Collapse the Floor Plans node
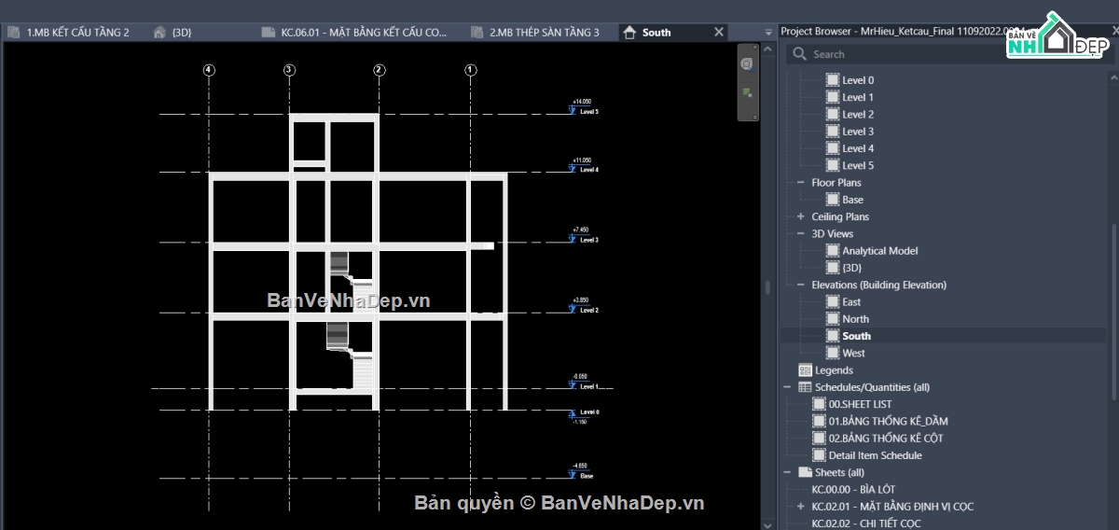 801,183
